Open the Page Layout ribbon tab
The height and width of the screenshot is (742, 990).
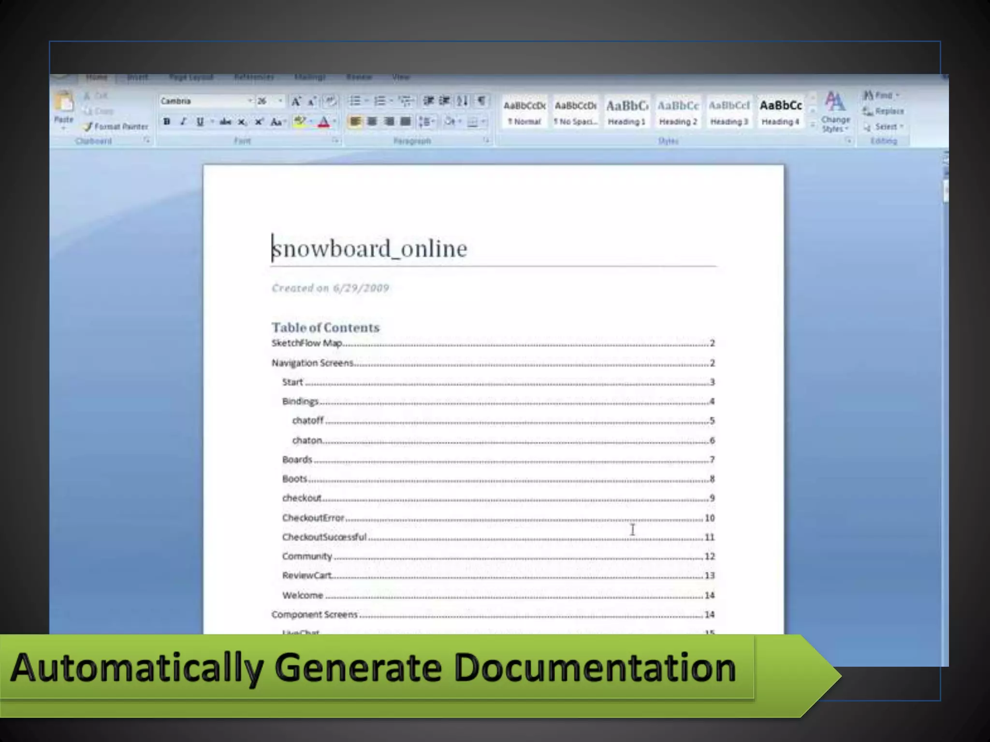coord(191,77)
